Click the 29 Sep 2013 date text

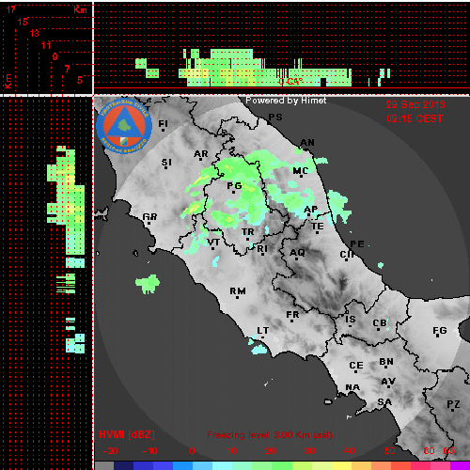click(415, 104)
